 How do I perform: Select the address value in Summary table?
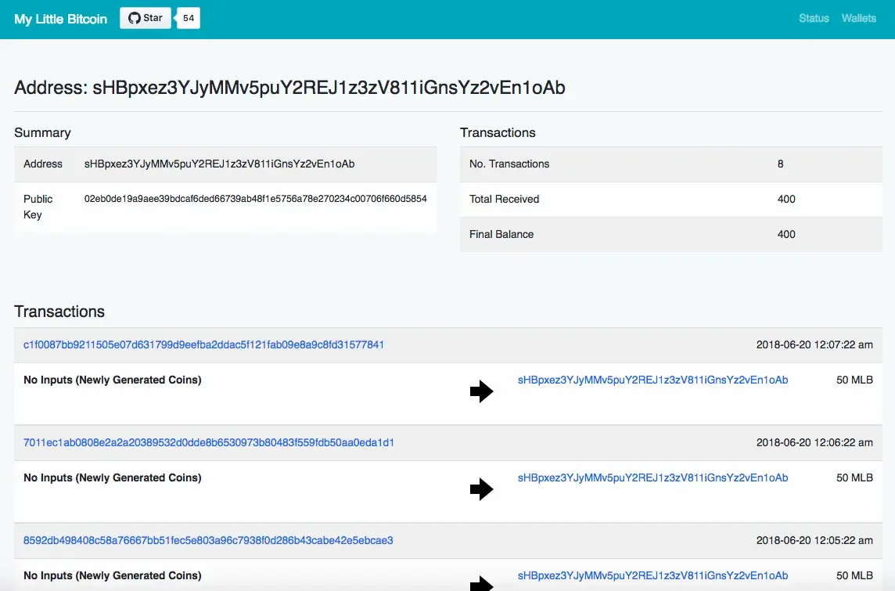tap(219, 164)
